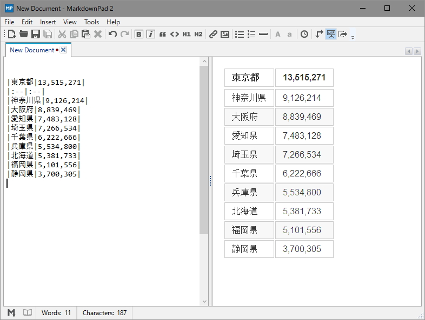Toggle the live preview pane
The height and width of the screenshot is (320, 425).
(331, 34)
